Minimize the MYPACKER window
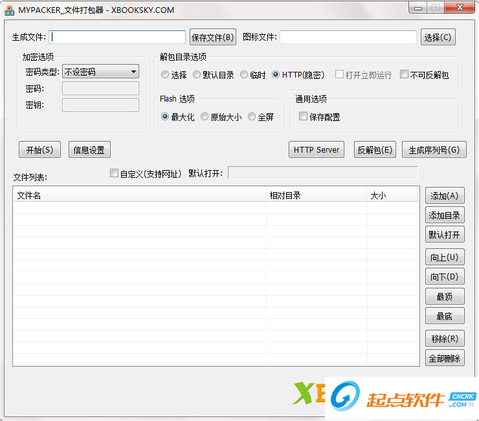Viewport: 479px width, 421px height. pos(418,8)
